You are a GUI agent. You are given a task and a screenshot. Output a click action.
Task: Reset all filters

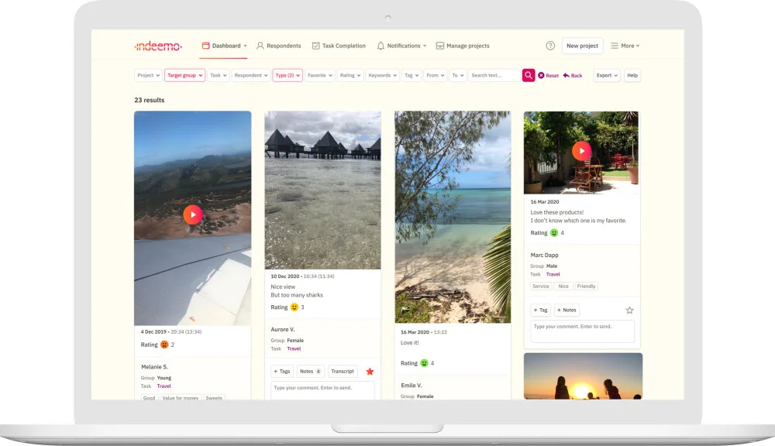coord(548,76)
